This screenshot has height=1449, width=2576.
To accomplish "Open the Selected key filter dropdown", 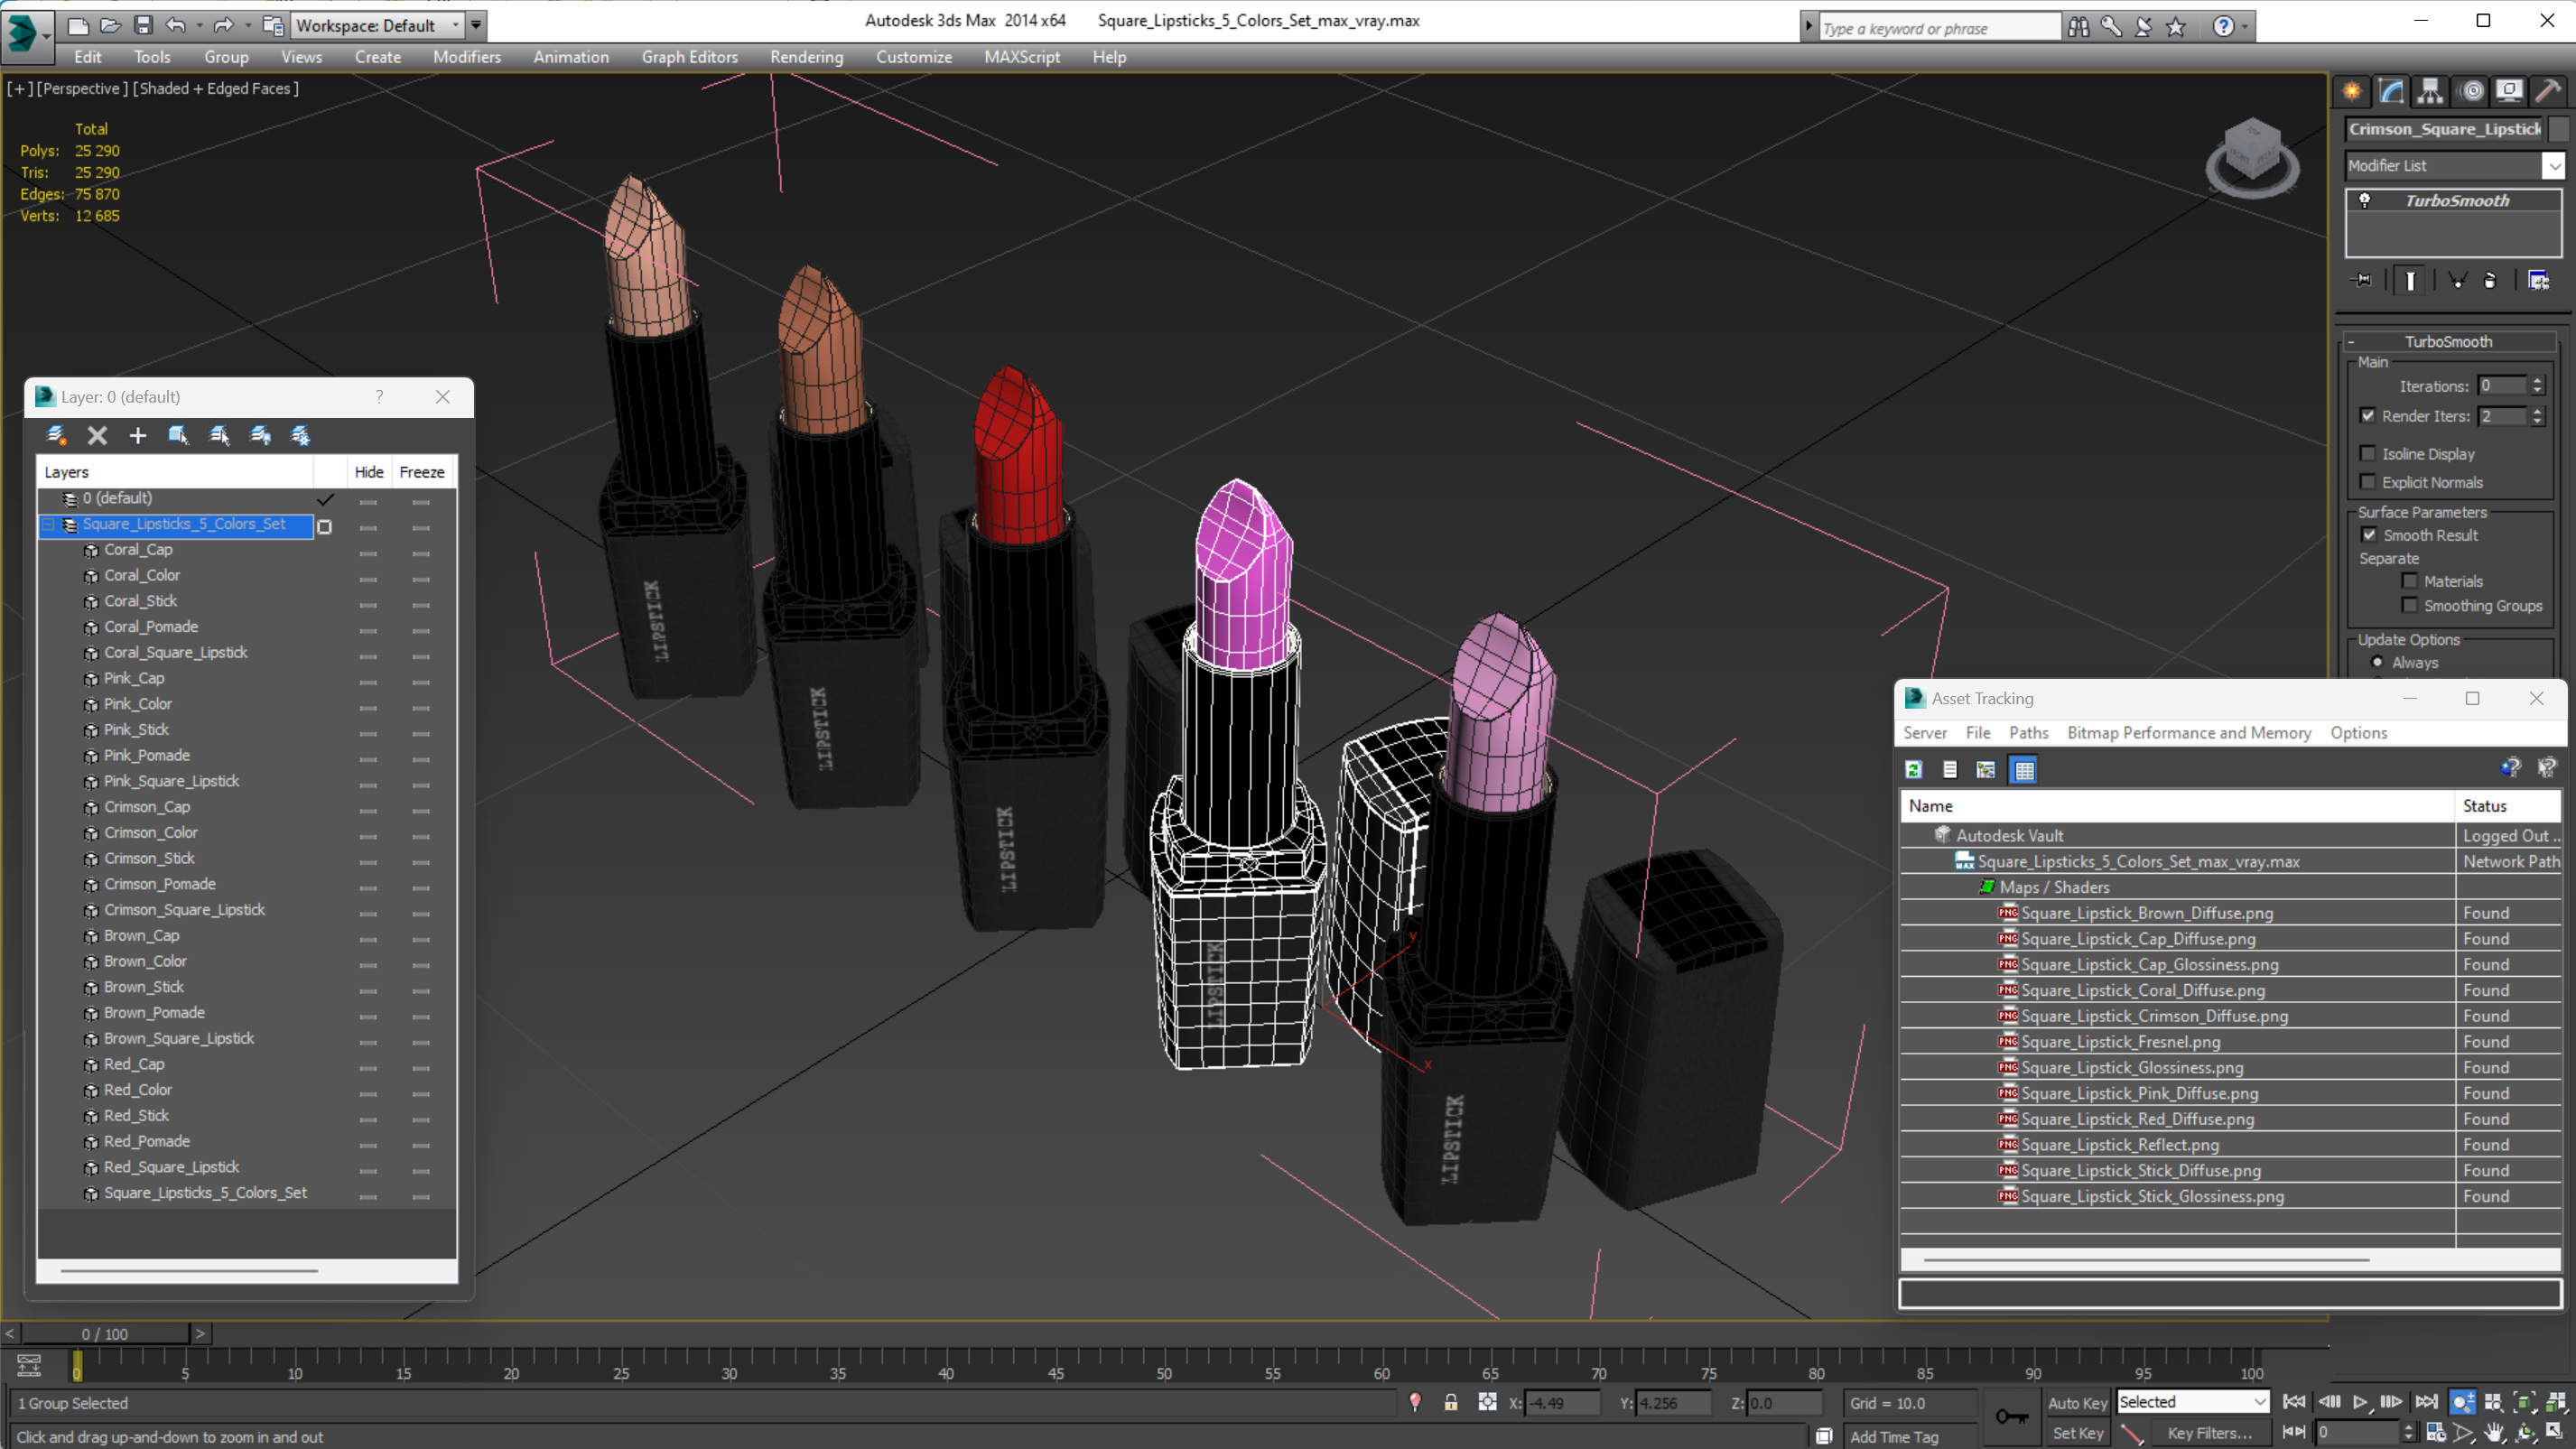I will pyautogui.click(x=2259, y=1402).
